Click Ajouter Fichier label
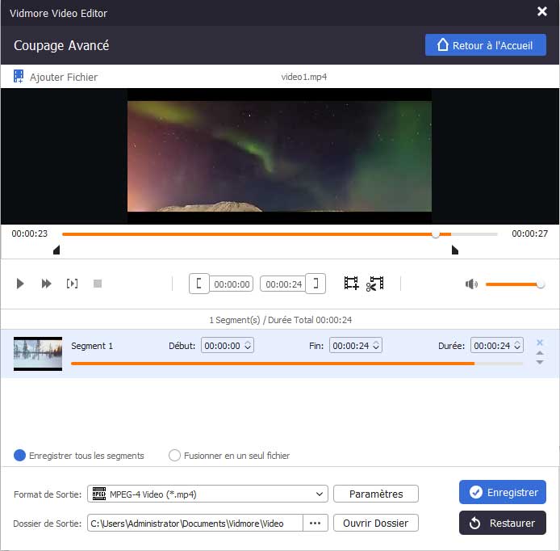 [64, 77]
